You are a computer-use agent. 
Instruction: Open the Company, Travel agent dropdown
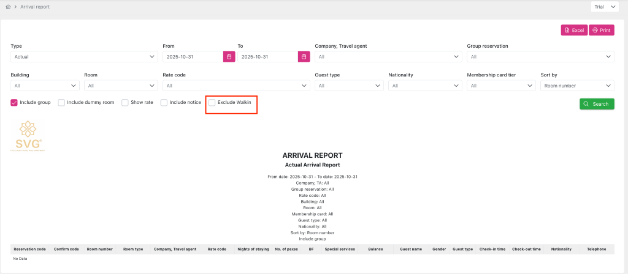coord(388,57)
